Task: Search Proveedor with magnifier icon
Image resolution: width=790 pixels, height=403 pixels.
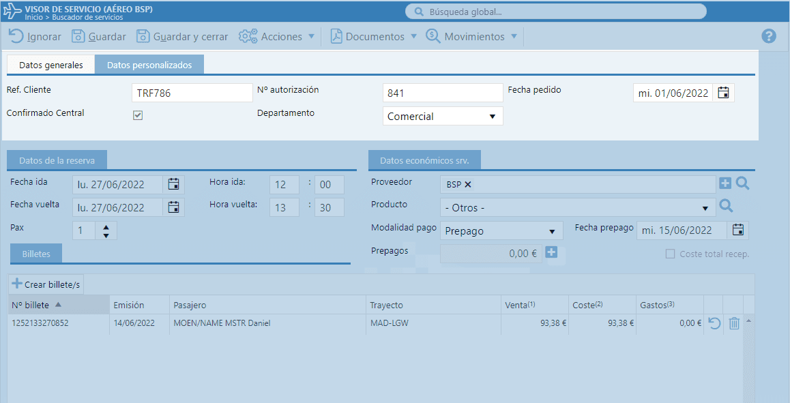Action: pos(742,183)
